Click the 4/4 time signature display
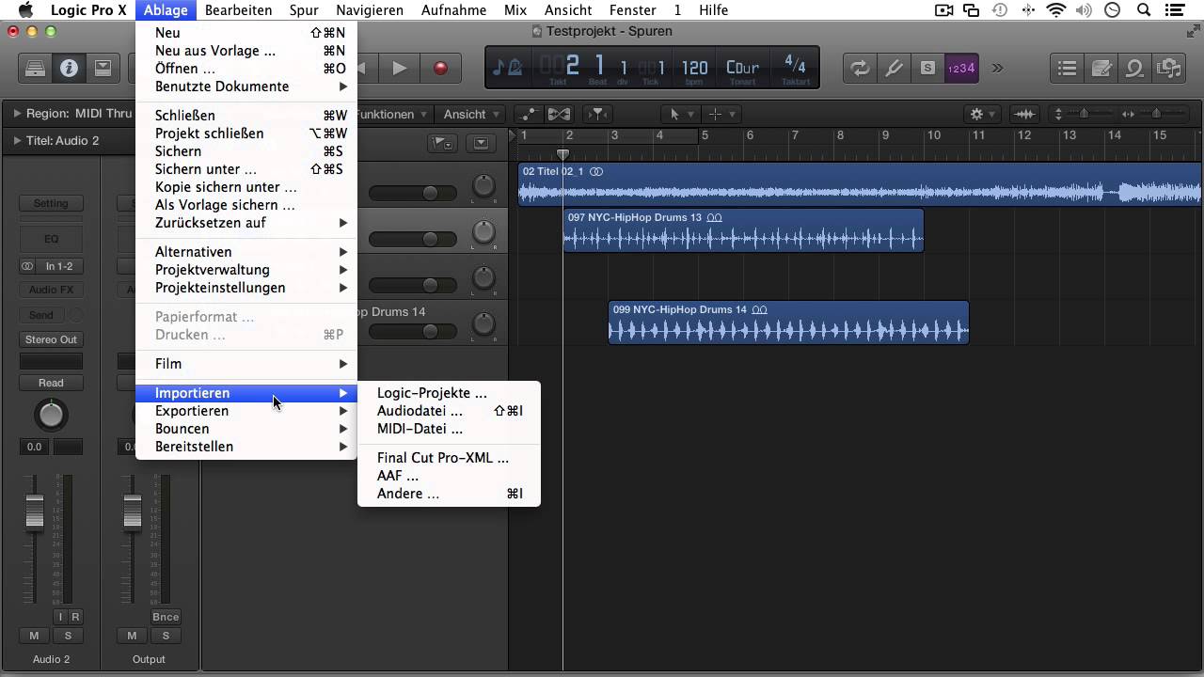Viewport: 1204px width, 677px height. tap(795, 66)
